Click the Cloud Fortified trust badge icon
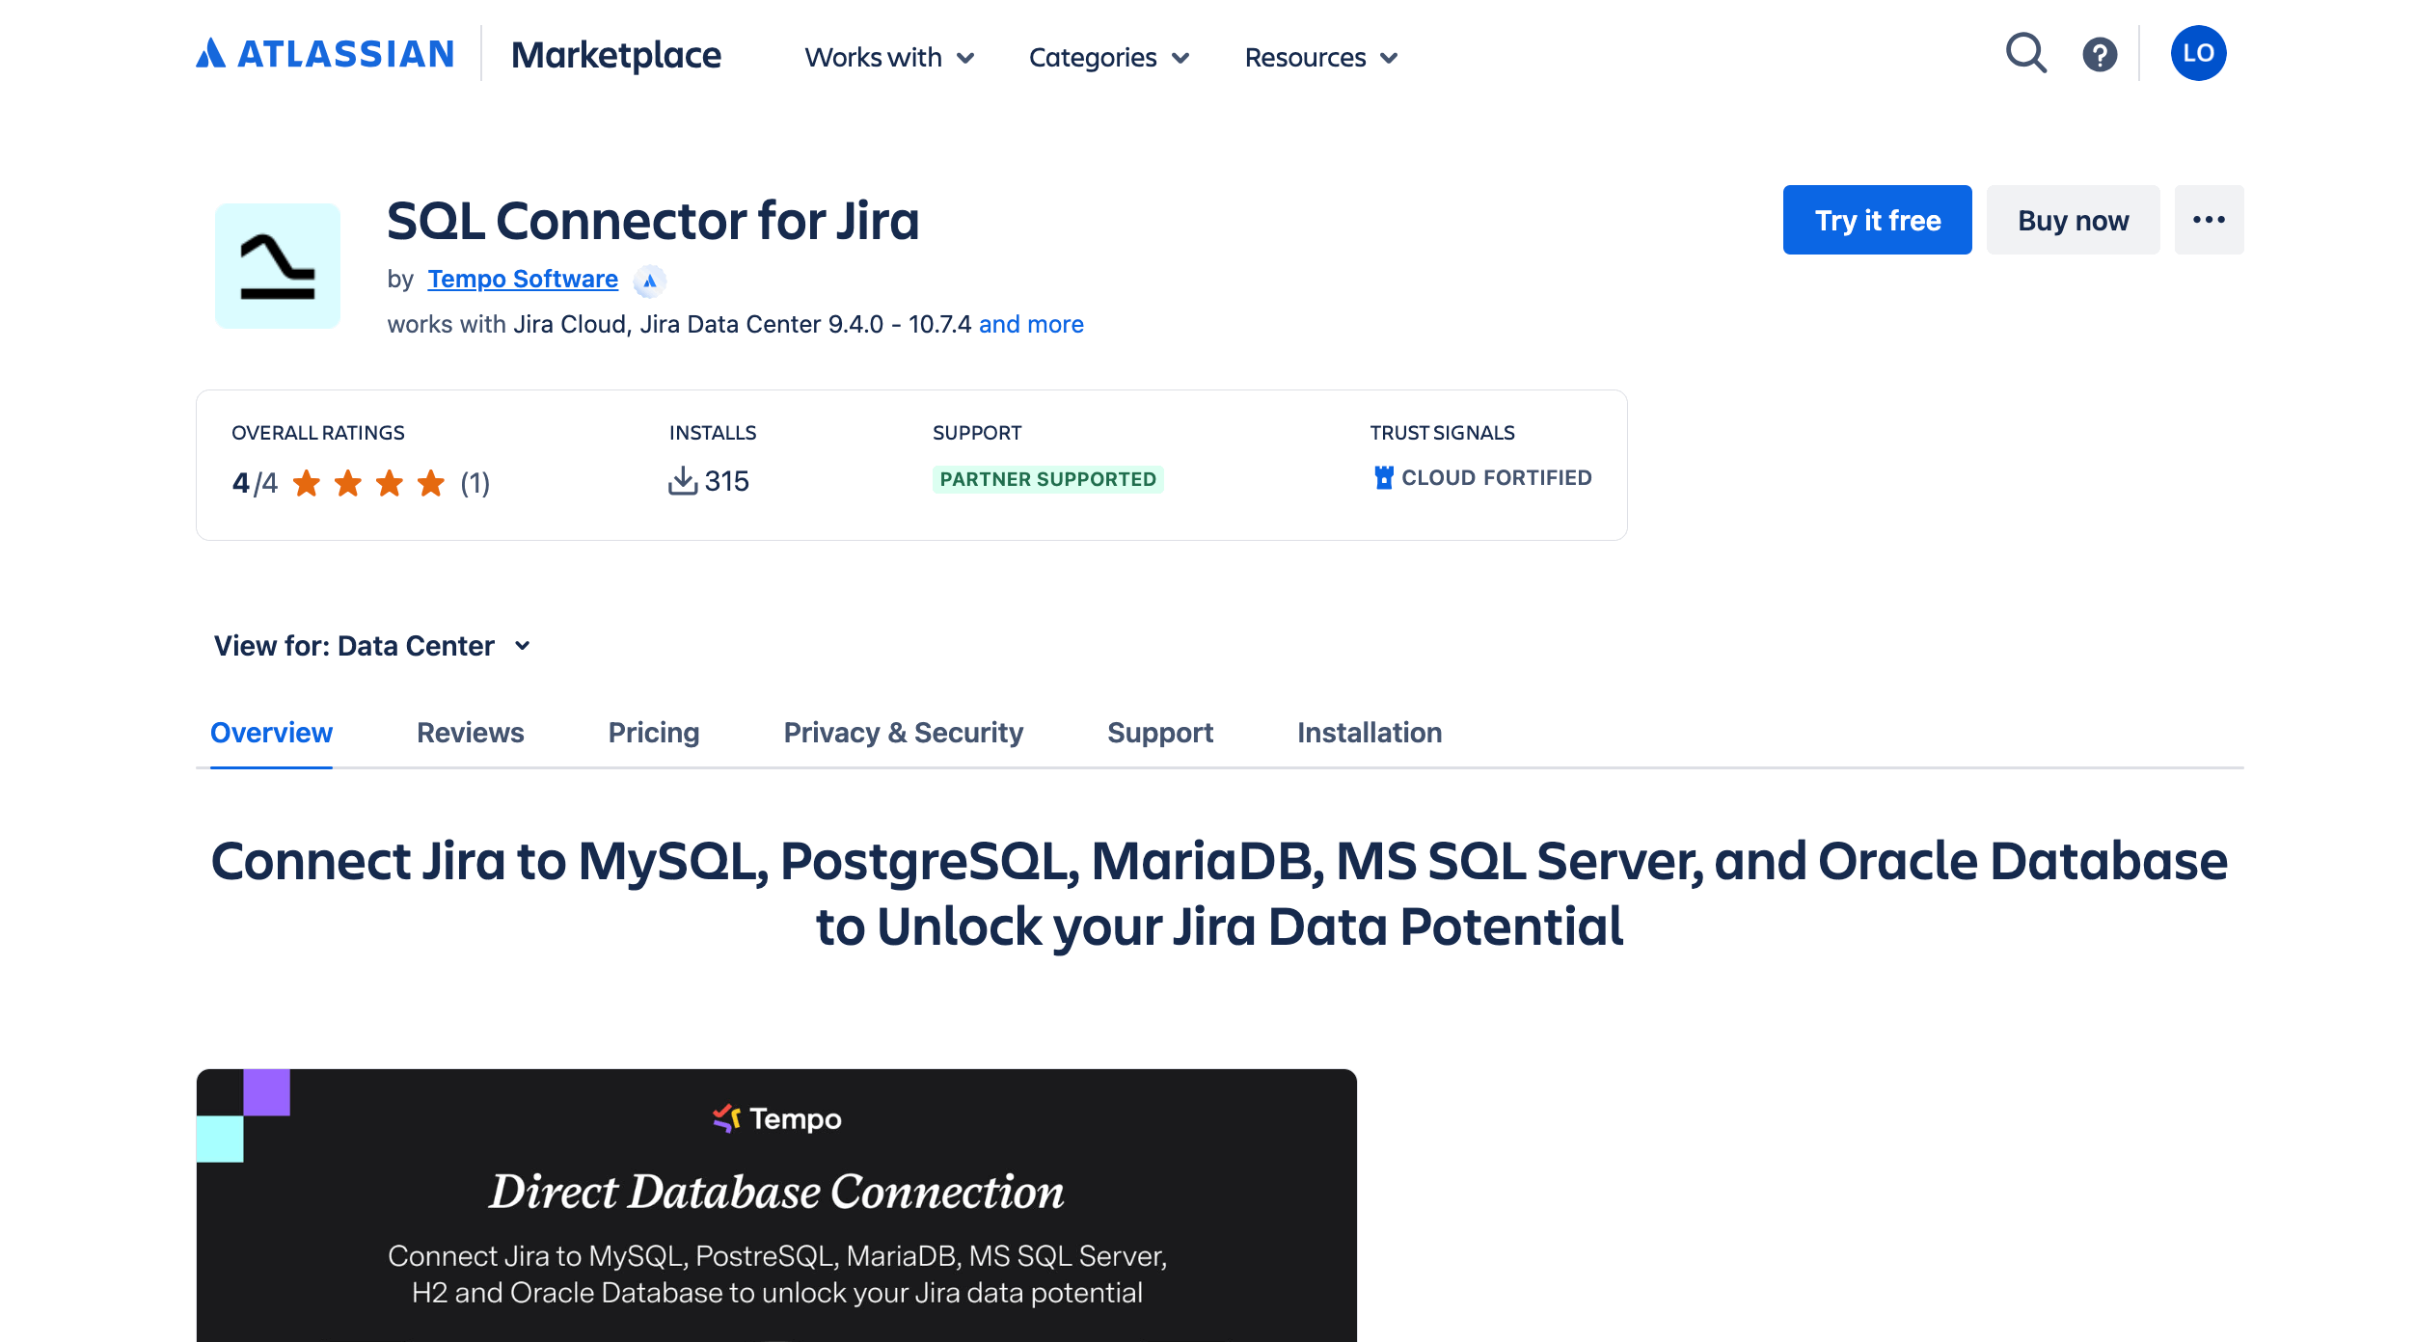The height and width of the screenshot is (1342, 2415). [1385, 476]
